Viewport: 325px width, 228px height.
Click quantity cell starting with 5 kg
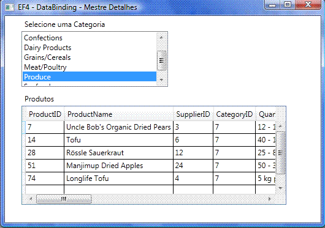266,178
